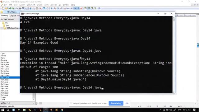Screen dimensions: 199x112
Task: Click editor horizontal scrollbar left arrow
Action: (38, 103)
